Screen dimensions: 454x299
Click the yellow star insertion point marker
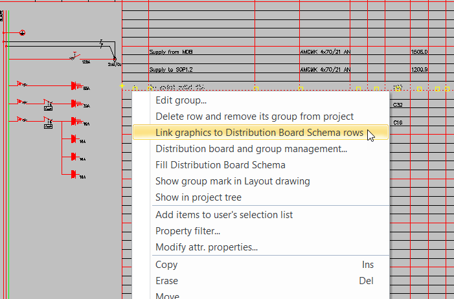point(122,85)
